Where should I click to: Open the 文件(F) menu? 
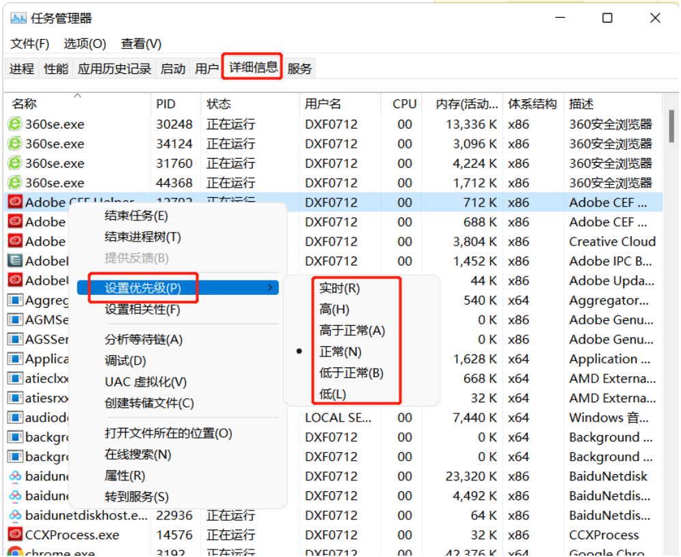[29, 44]
